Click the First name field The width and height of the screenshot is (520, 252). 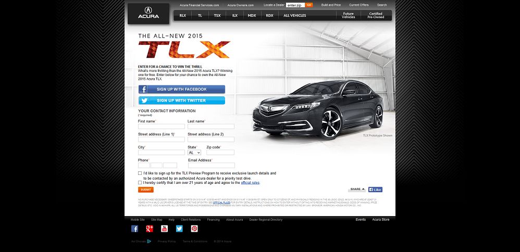[162, 127]
